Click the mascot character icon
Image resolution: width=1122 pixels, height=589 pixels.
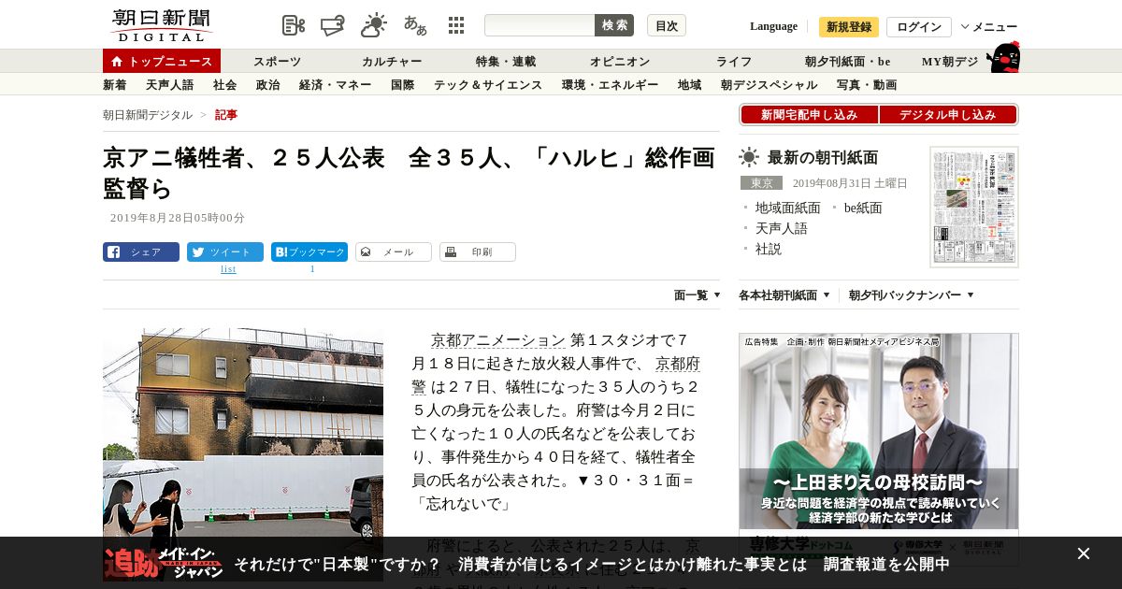(1003, 57)
